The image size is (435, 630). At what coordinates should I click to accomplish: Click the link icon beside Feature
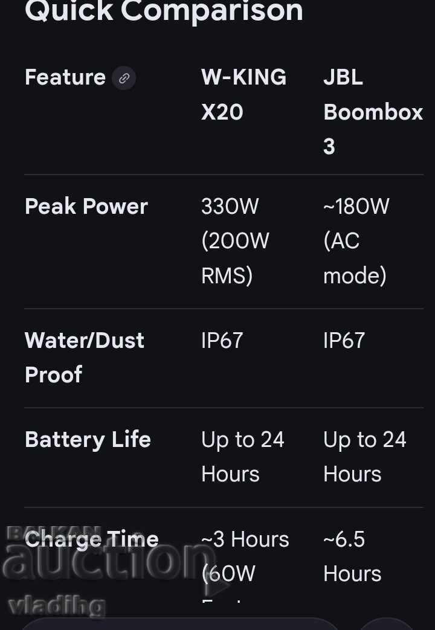[x=124, y=78]
